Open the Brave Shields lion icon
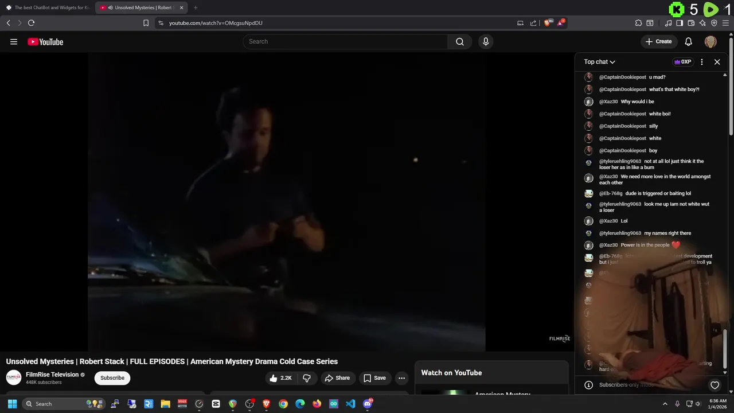Image resolution: width=734 pixels, height=413 pixels. coord(548,23)
